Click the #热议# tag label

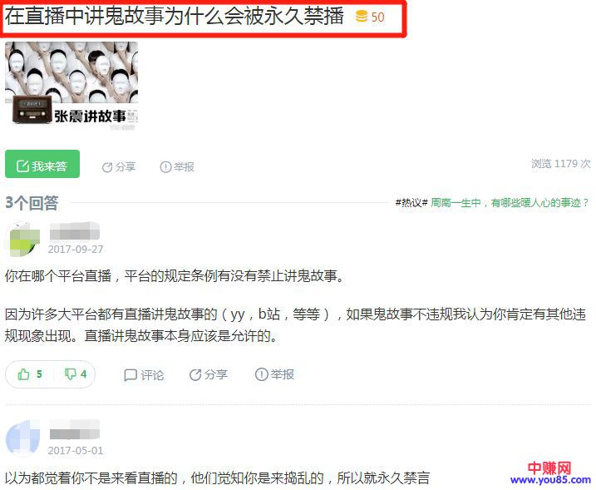tap(411, 203)
